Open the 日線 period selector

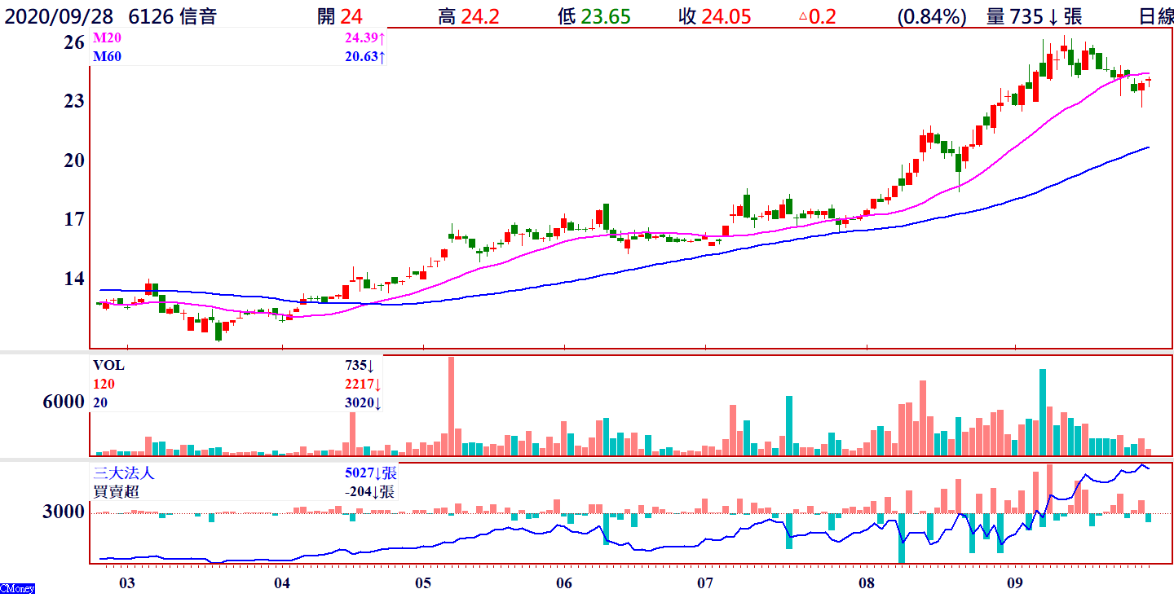(1155, 16)
